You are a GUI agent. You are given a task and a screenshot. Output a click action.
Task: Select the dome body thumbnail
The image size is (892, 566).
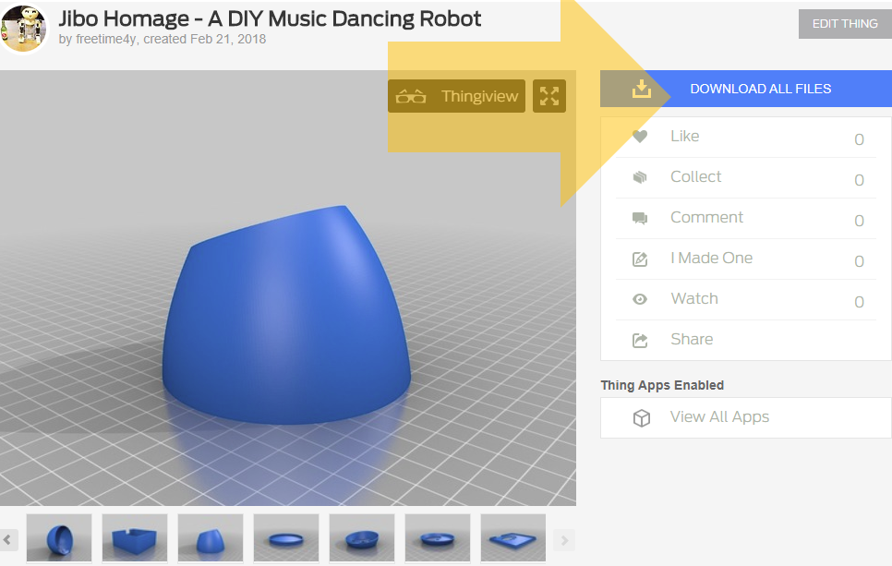click(x=211, y=538)
